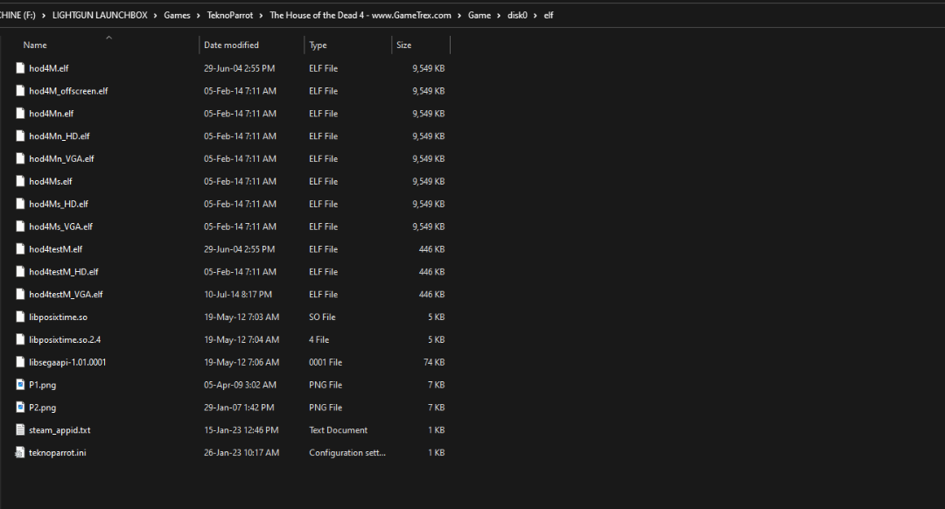This screenshot has width=945, height=509.
Task: Click the hod4testM_VGA.elf file icon
Action: [21, 295]
